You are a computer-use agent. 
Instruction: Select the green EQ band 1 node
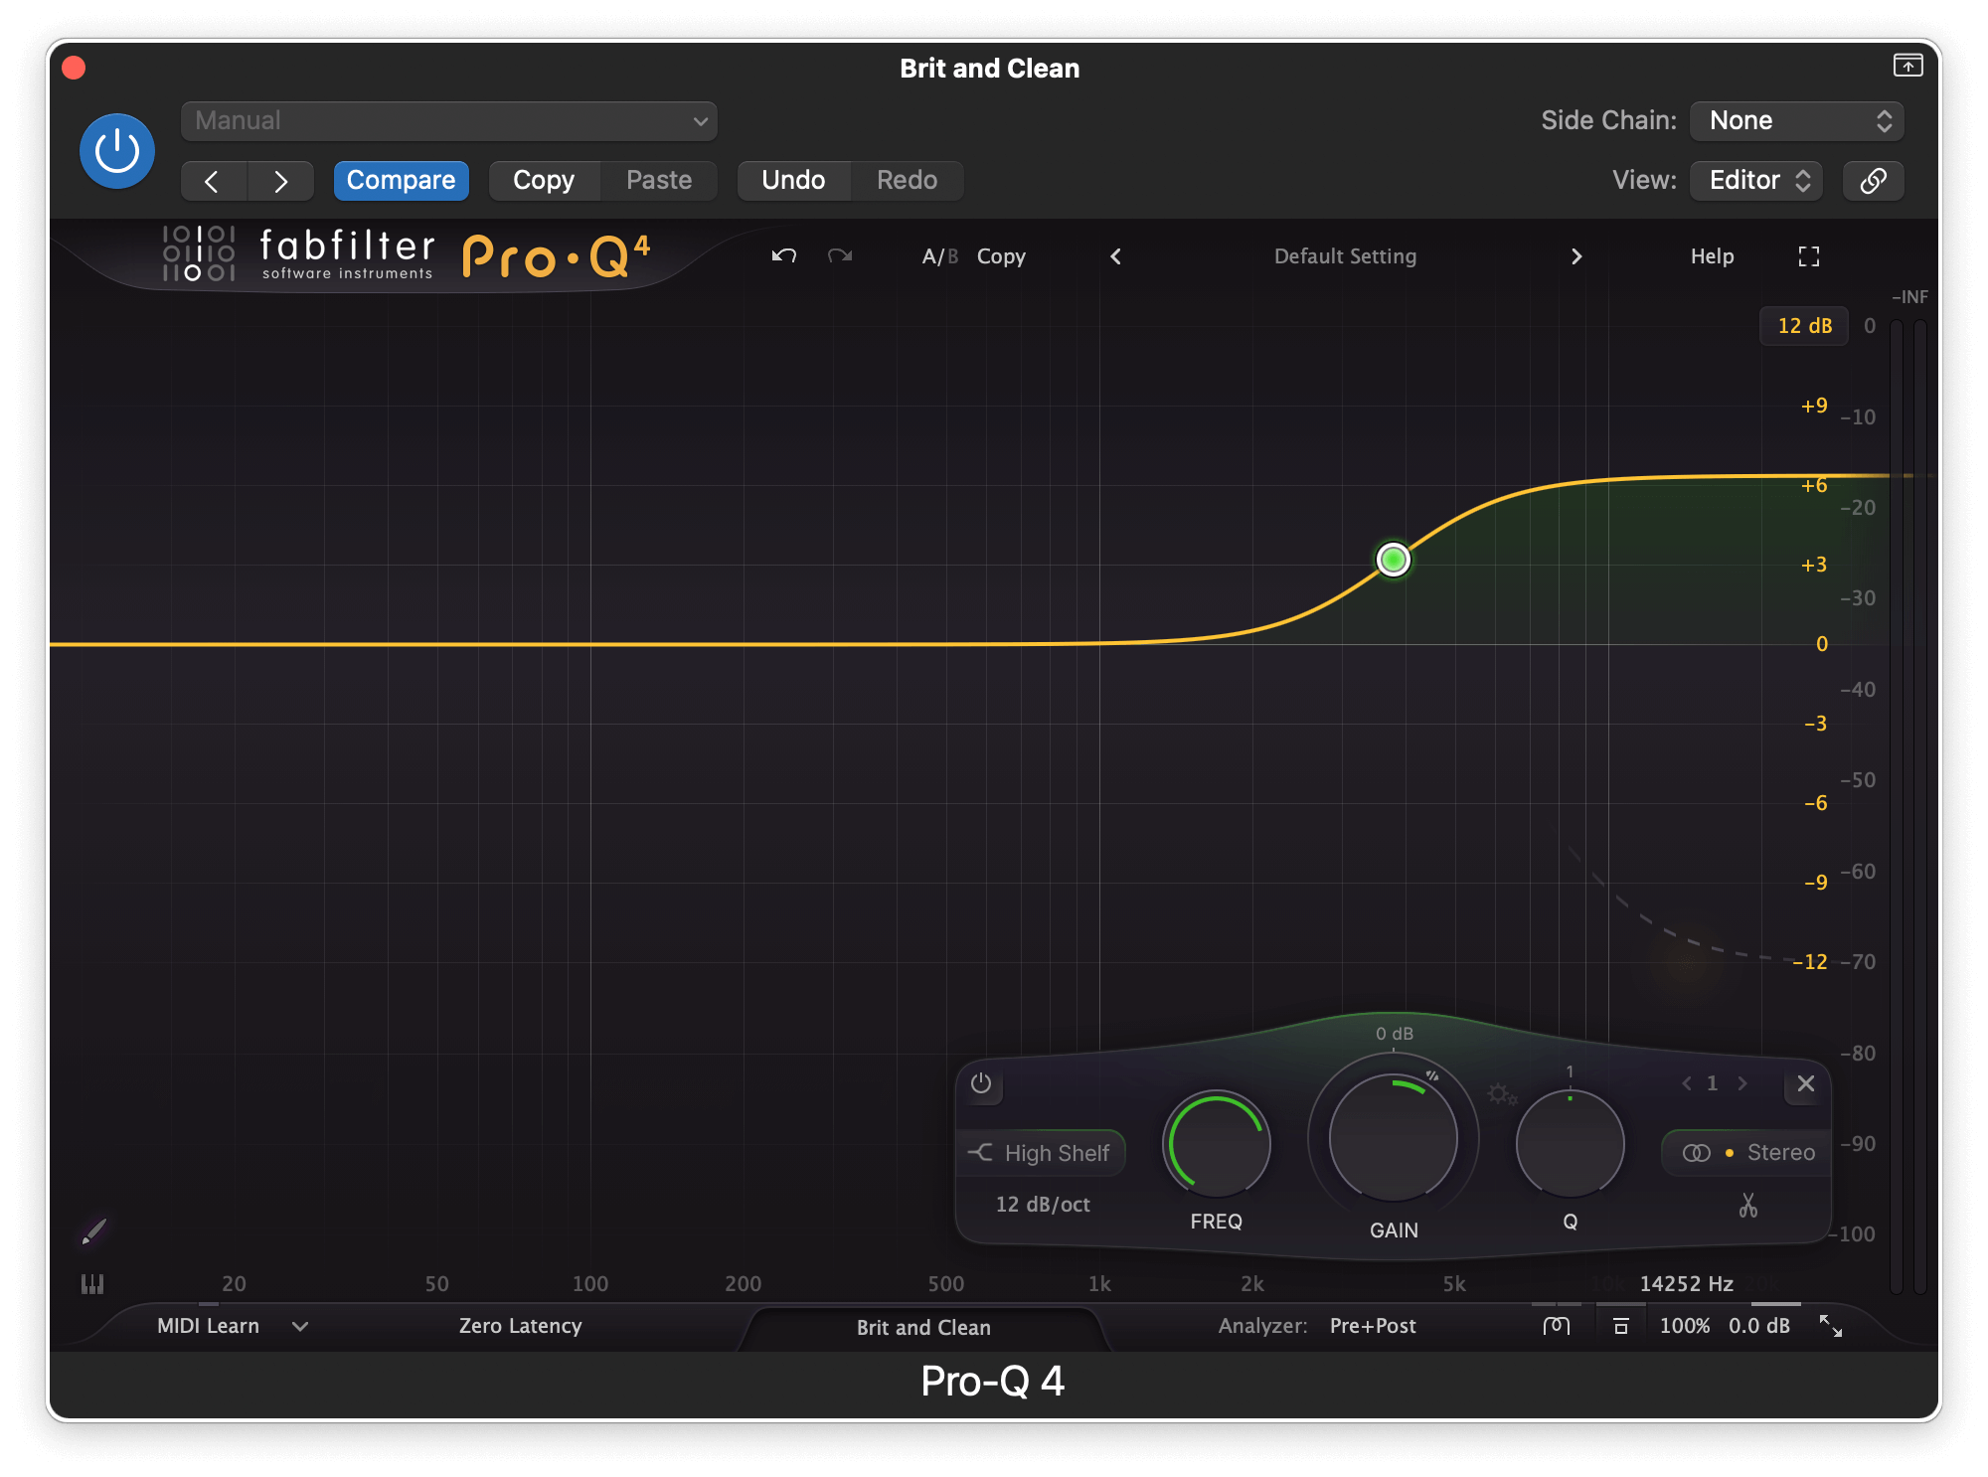pos(1393,560)
